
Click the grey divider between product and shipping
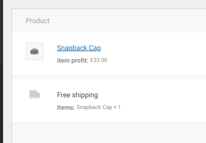(x=103, y=77)
